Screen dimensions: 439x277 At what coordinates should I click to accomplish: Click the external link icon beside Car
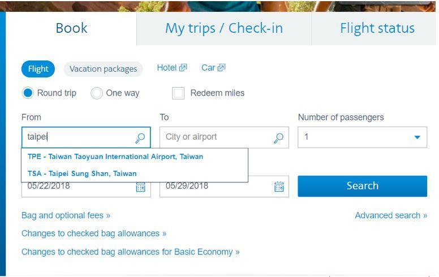coord(221,68)
